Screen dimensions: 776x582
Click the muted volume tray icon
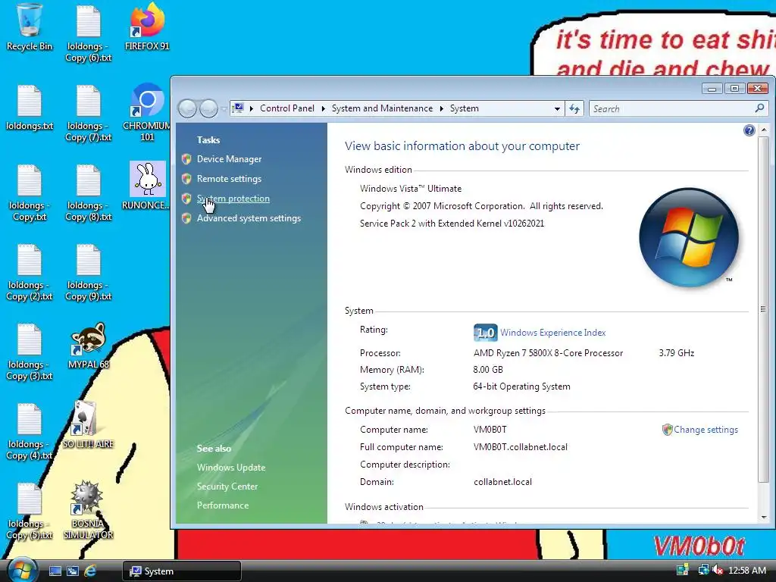click(718, 570)
